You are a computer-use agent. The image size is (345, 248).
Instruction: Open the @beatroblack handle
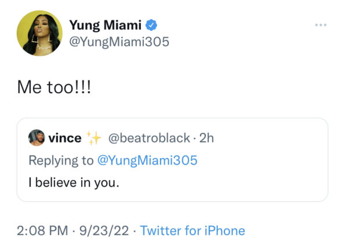(149, 138)
